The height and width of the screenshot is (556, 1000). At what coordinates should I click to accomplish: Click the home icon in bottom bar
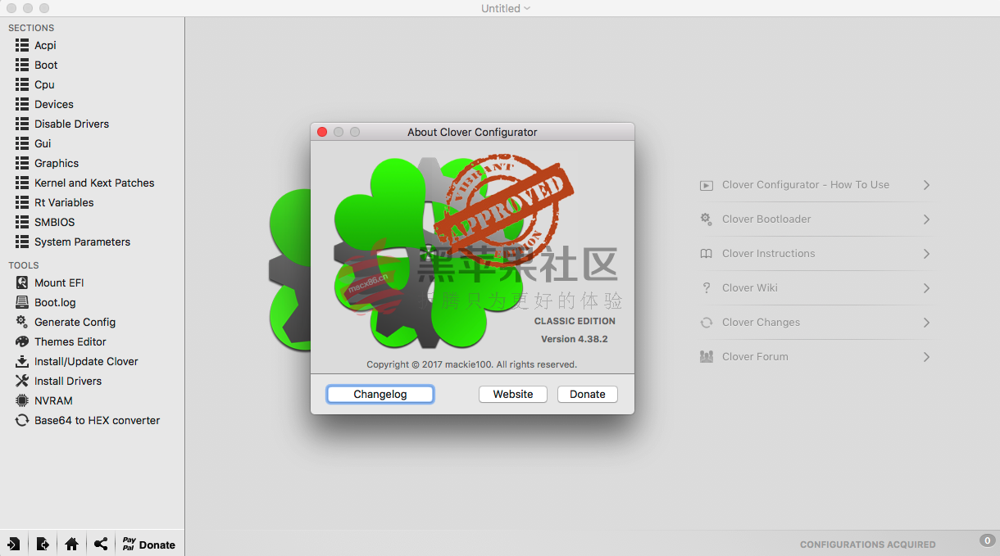72,544
